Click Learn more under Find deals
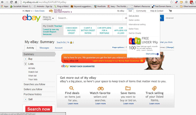 point(73,103)
